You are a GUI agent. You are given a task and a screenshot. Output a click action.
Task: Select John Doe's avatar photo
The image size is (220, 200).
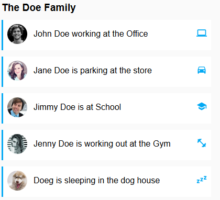coord(17,34)
